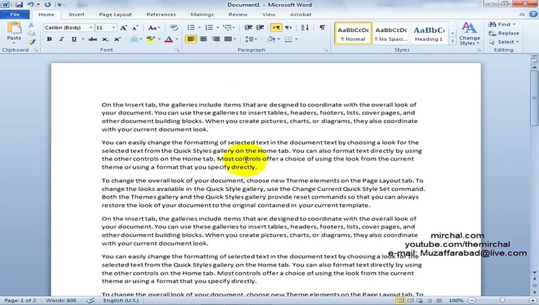The image size is (539, 305).
Task: Click the Replace command
Action: click(504, 33)
